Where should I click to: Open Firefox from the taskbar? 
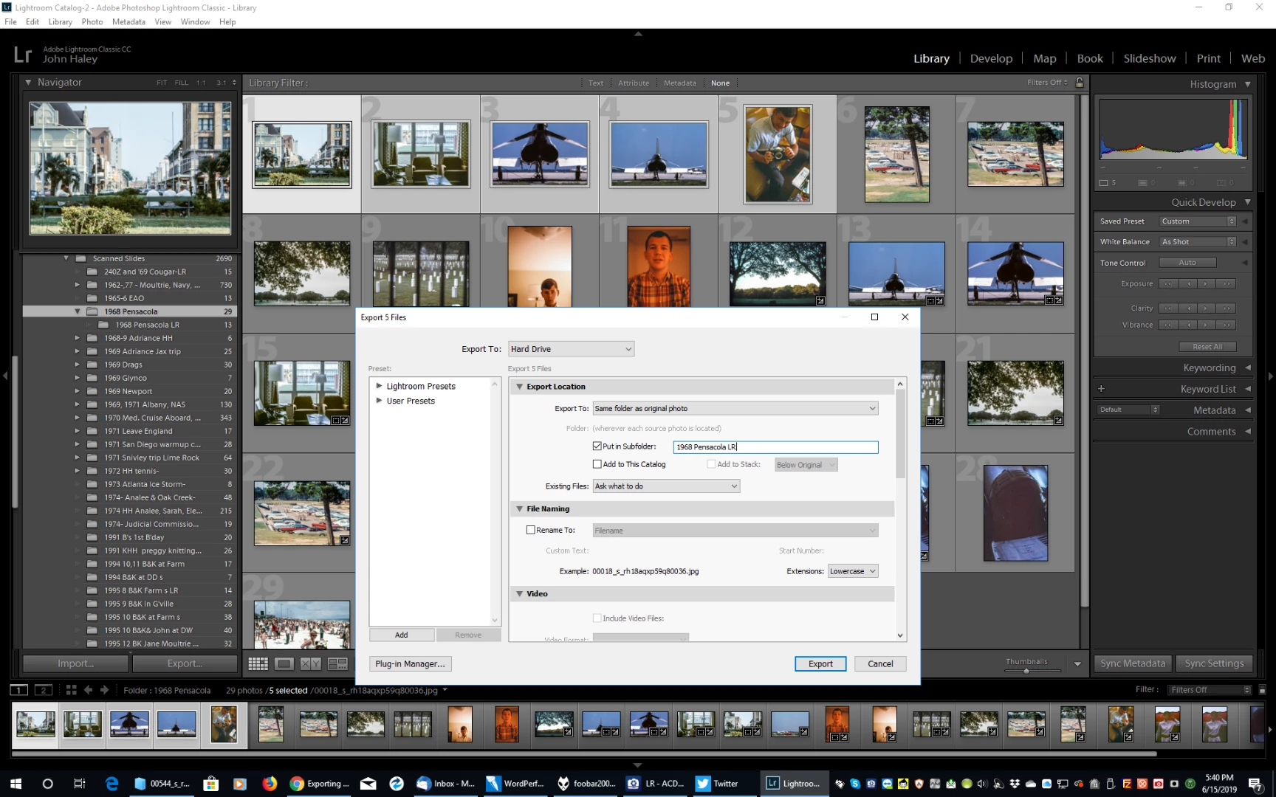coord(270,784)
